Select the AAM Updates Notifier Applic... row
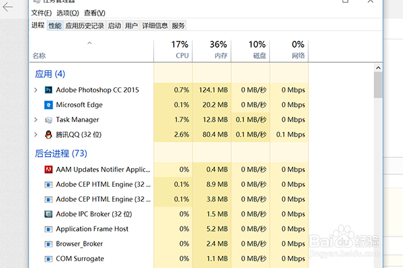The height and width of the screenshot is (268, 403). tap(169, 170)
